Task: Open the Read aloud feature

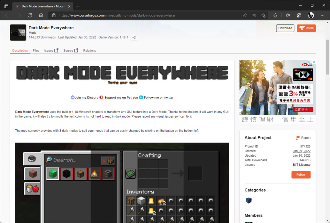Action: [245, 15]
